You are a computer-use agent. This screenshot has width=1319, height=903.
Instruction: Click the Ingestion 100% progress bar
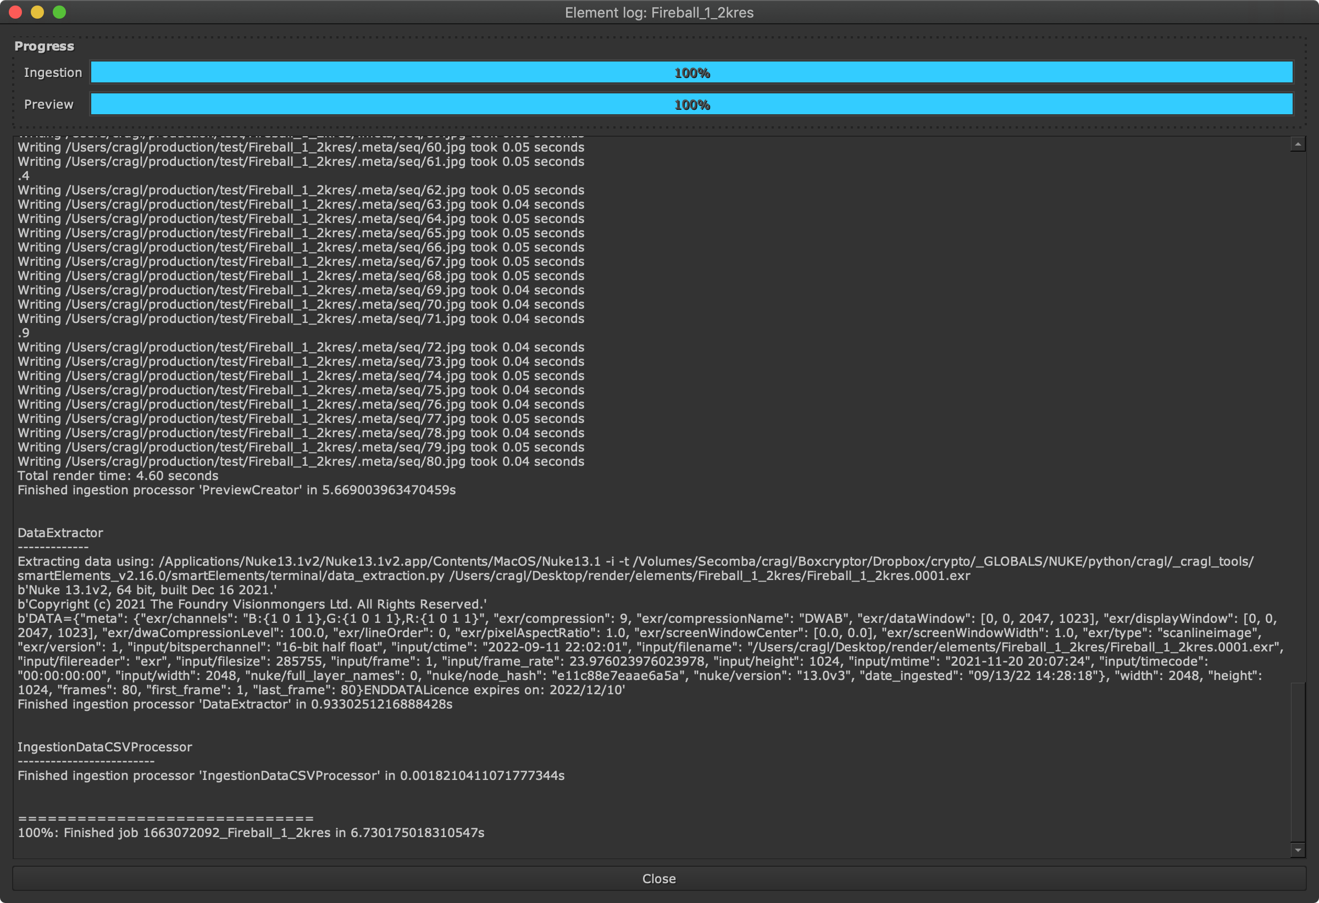[x=691, y=73]
